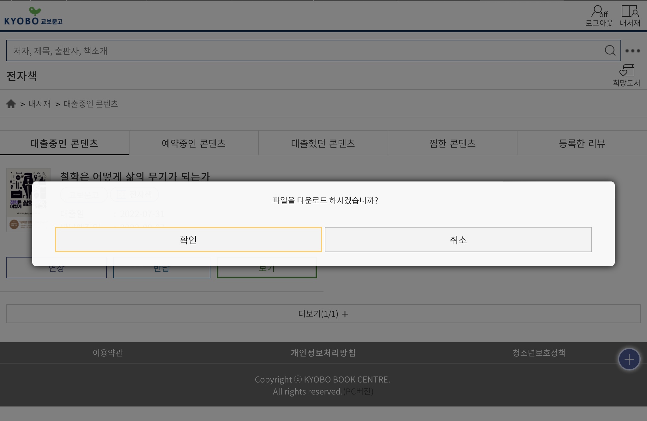
Task: Open 희망도서 wish book icon
Action: [x=626, y=75]
